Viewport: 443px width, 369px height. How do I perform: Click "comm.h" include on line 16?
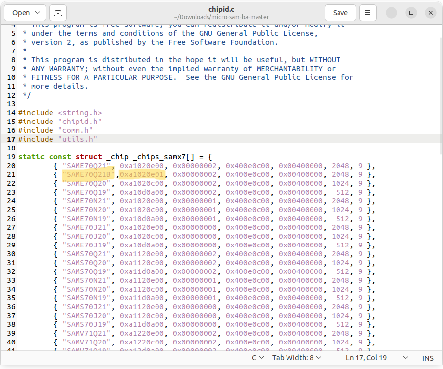coord(75,130)
